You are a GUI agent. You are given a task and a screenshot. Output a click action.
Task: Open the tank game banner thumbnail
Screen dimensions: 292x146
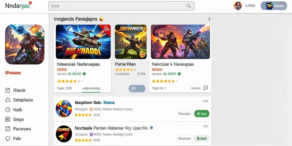click(x=83, y=42)
